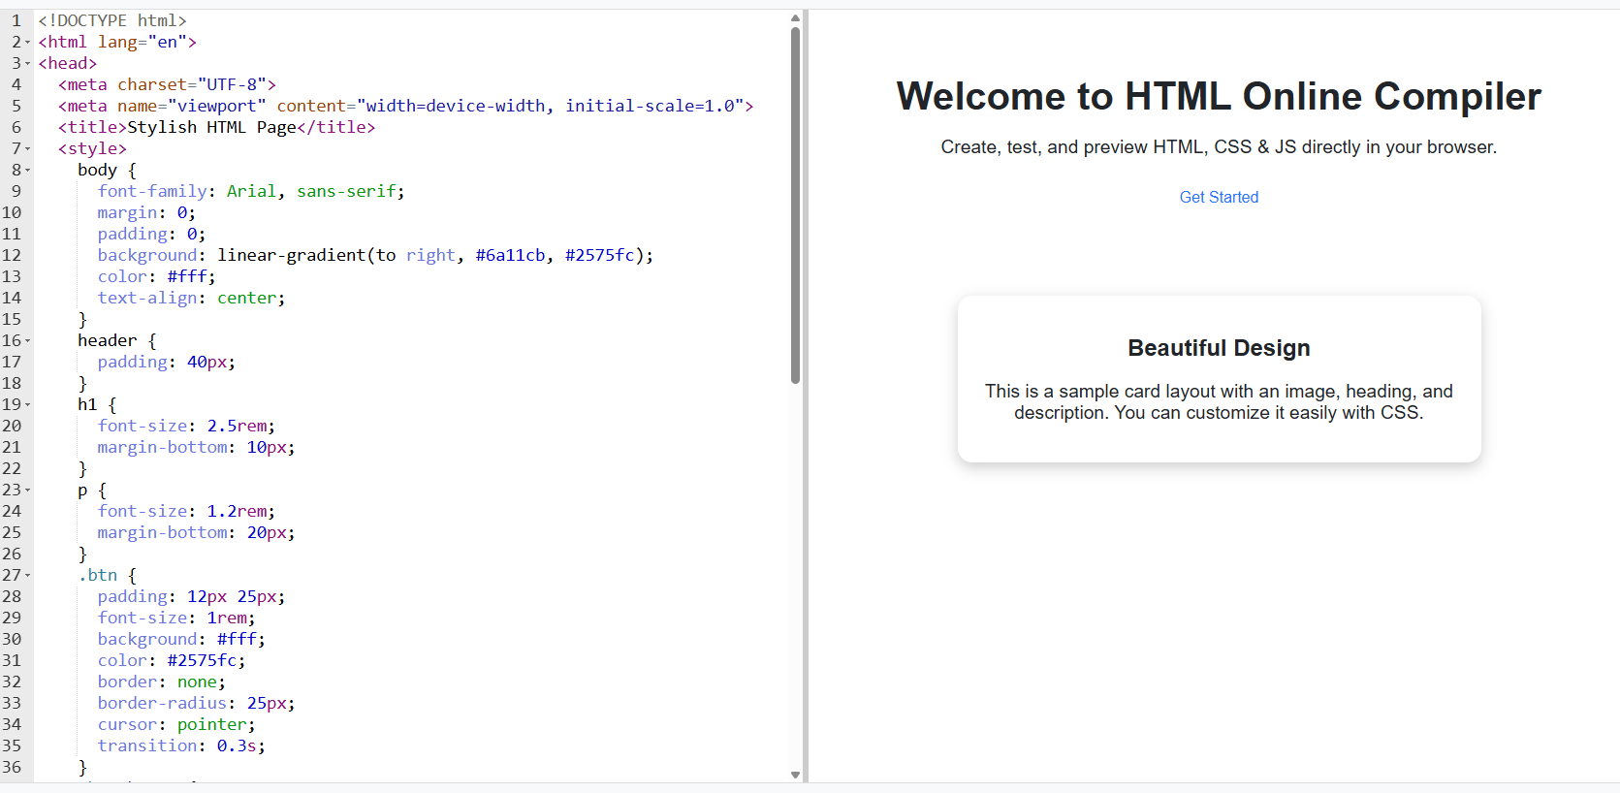Collapse the head tag fold on line 3
Screen dimensions: 1620x793
[28, 64]
